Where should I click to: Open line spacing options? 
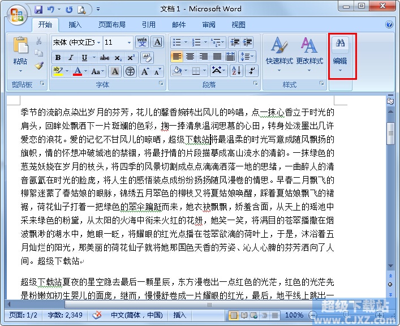pos(247,56)
